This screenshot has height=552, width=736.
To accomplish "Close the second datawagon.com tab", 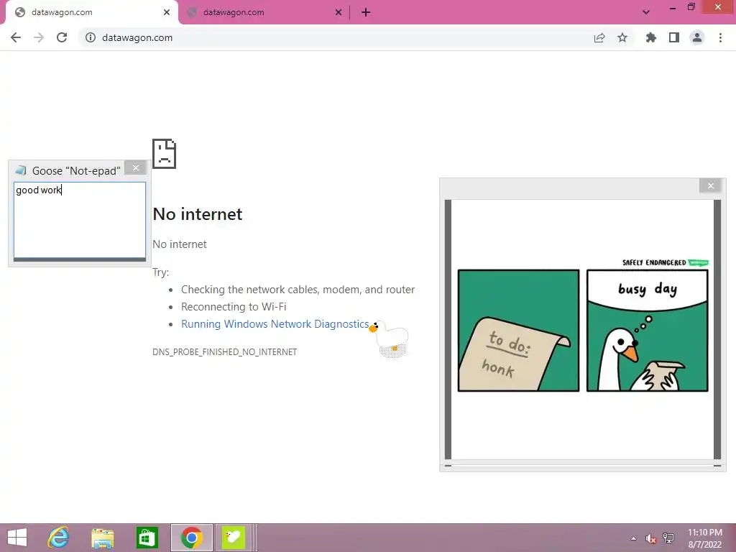I will pyautogui.click(x=339, y=12).
